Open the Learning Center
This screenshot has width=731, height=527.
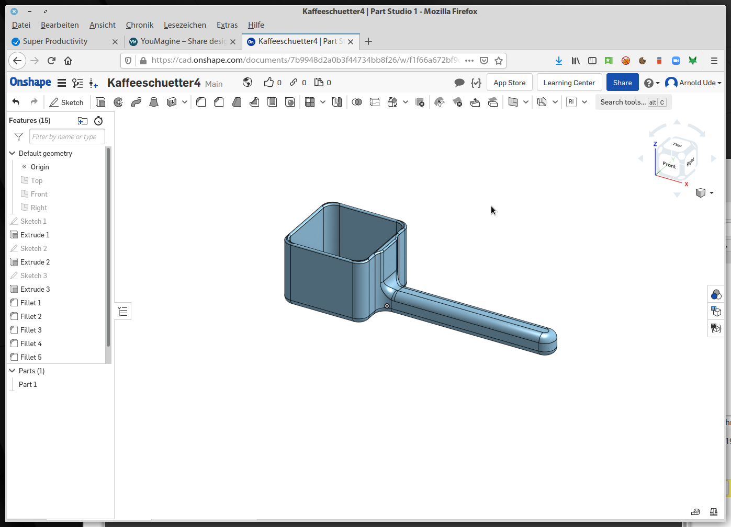(569, 83)
